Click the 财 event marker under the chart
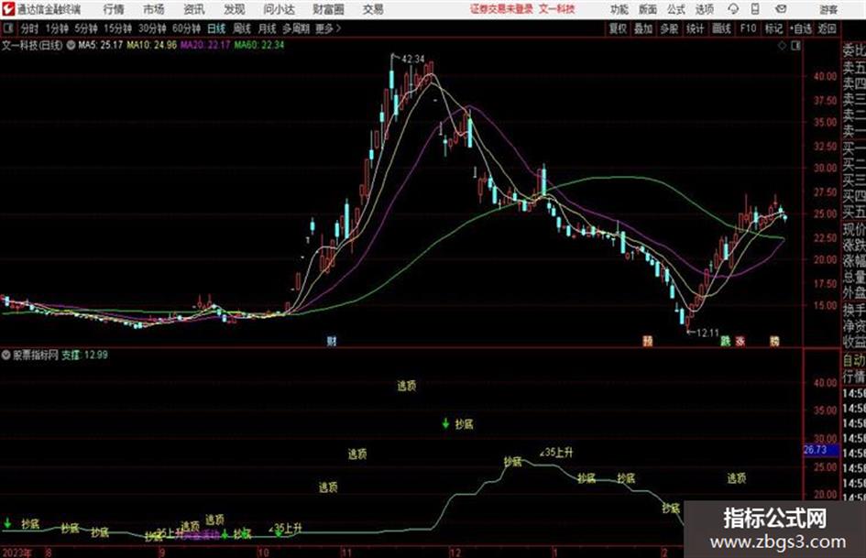 click(x=332, y=341)
